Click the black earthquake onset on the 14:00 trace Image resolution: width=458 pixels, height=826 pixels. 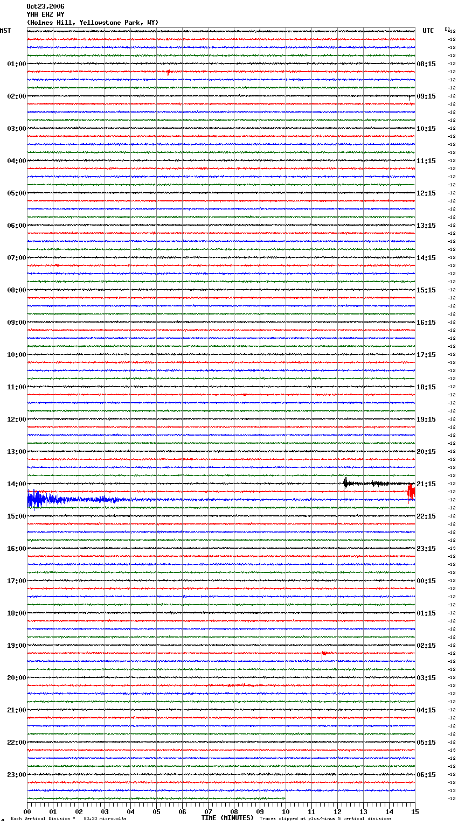click(x=345, y=484)
